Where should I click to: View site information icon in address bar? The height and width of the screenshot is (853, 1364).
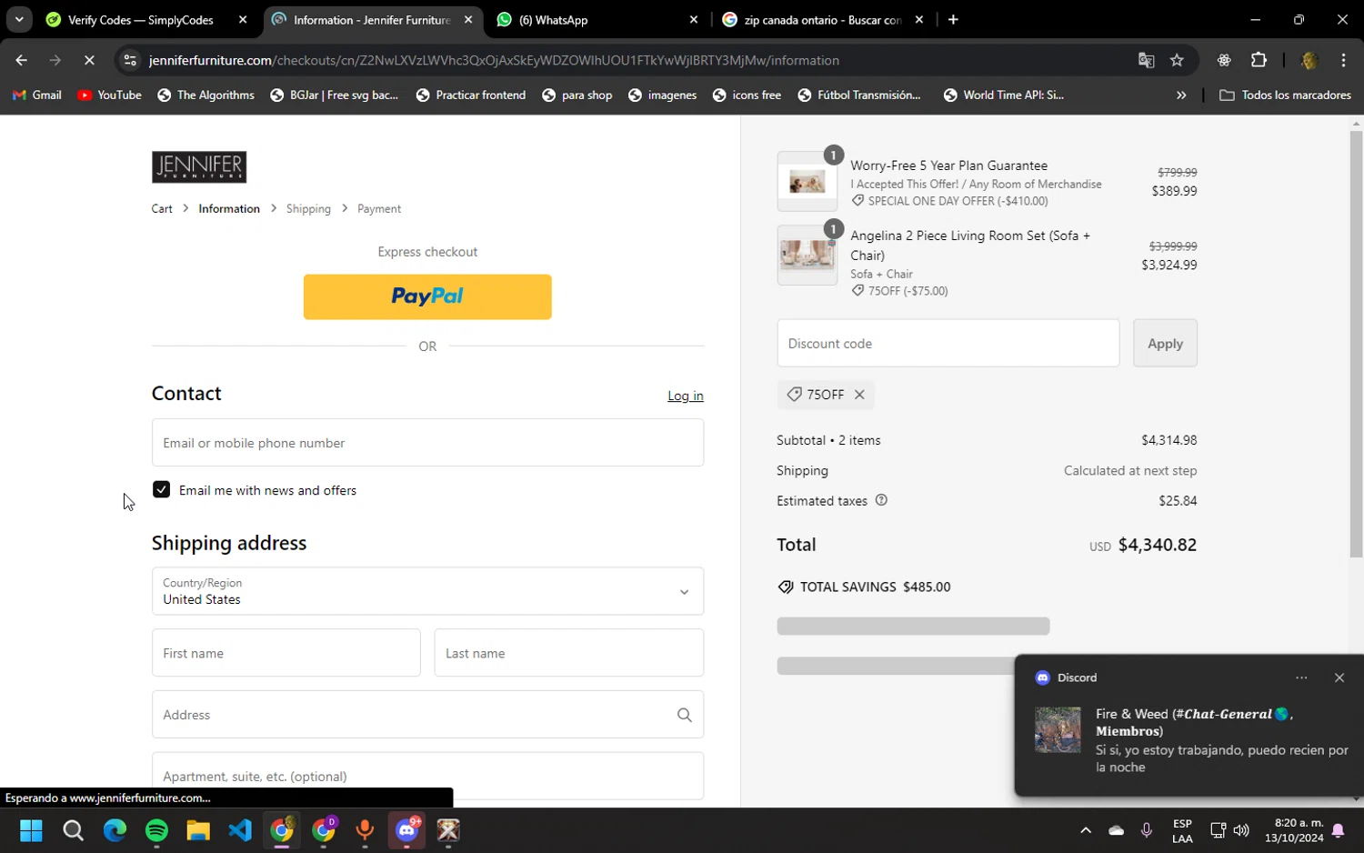click(130, 60)
